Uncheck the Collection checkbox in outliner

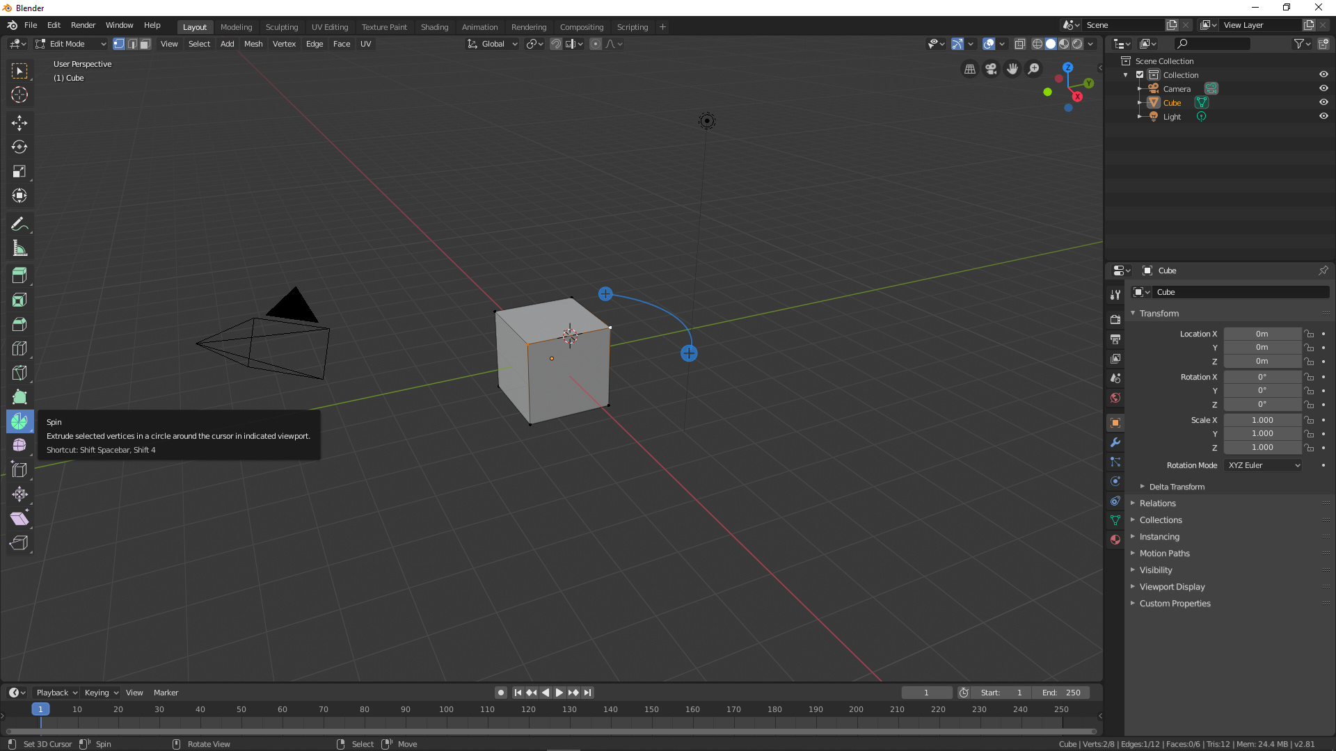click(x=1140, y=75)
